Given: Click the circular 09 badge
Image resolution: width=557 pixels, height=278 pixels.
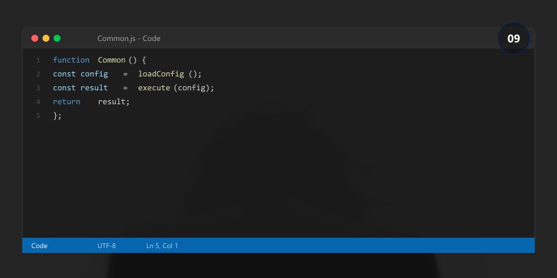Looking at the screenshot, I should pyautogui.click(x=514, y=39).
